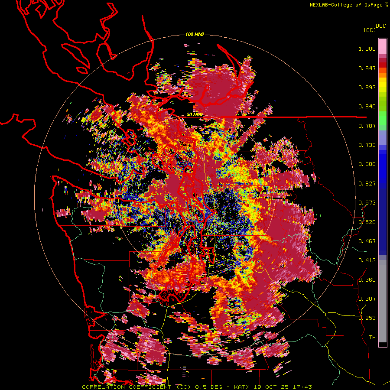
Task: Click the NEXLAB-College of DuPage label
Action: click(346, 5)
